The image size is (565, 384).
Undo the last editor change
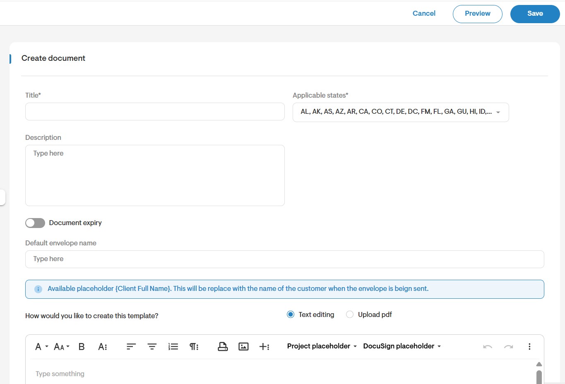point(488,346)
